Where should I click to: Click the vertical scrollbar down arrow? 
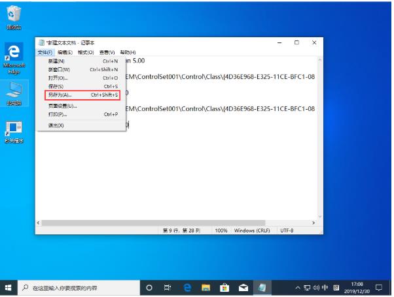(320, 216)
